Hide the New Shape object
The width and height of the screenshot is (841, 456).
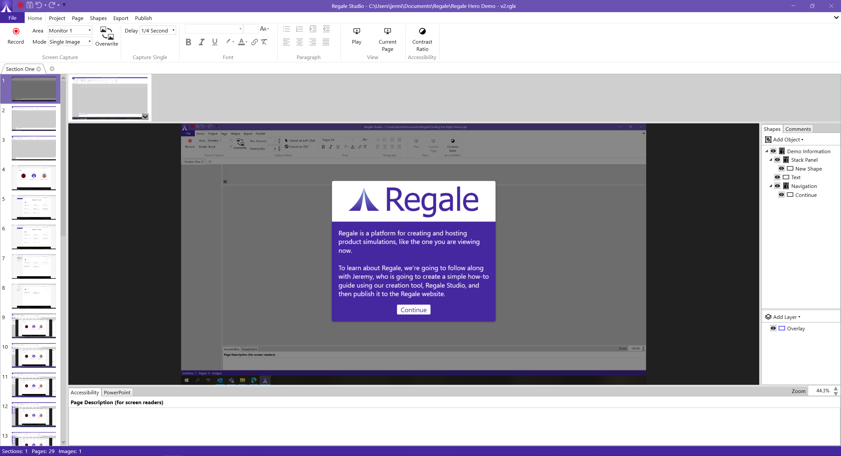pyautogui.click(x=781, y=168)
